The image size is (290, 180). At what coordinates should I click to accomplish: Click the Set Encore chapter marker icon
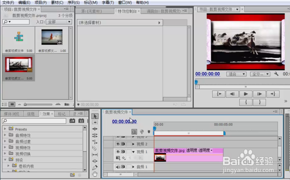[x=142, y=132]
